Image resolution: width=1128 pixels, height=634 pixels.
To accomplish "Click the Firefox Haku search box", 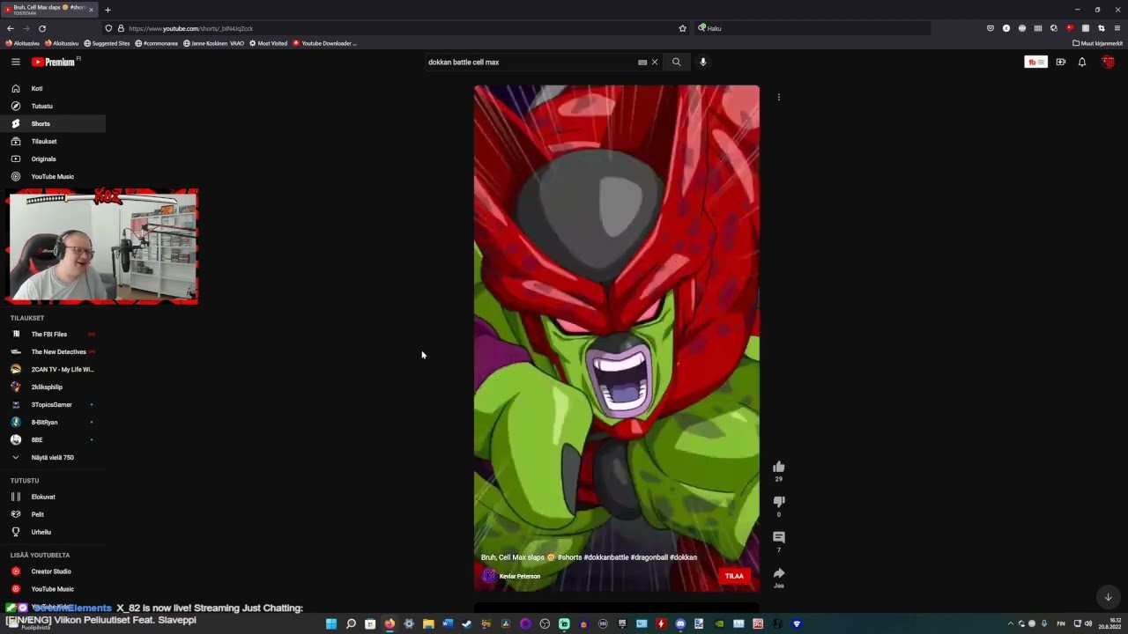I will point(811,28).
